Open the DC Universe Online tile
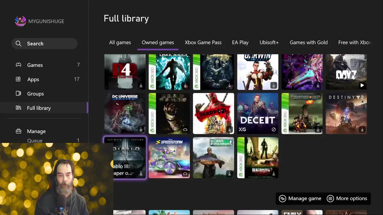This screenshot has width=383, height=215. point(125,113)
